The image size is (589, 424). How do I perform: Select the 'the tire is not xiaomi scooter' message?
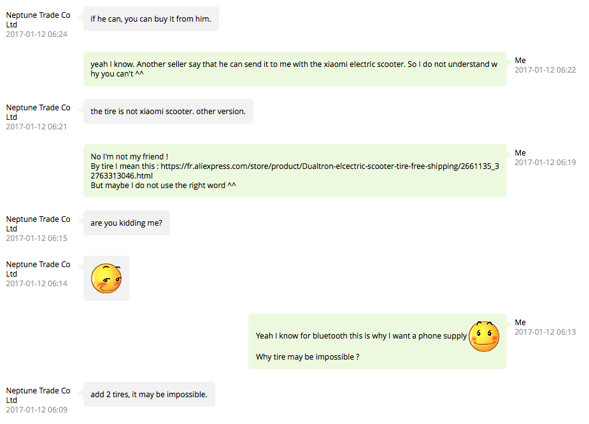click(168, 112)
